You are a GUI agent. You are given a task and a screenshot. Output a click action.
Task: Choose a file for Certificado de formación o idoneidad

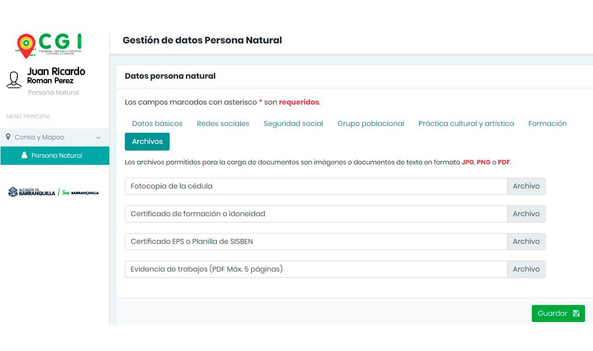click(526, 214)
